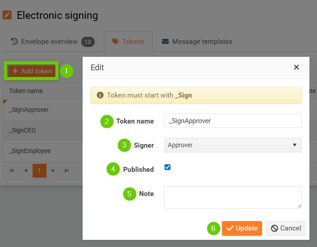
Task: Uncheck the Published checkbox
Action: 167,167
